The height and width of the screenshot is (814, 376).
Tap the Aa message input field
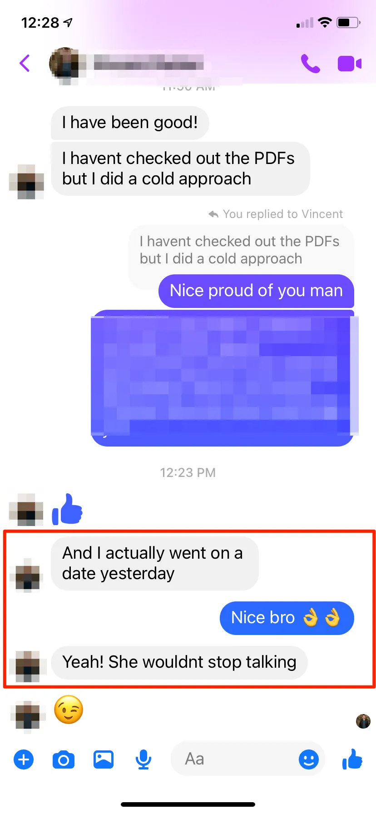(x=248, y=759)
